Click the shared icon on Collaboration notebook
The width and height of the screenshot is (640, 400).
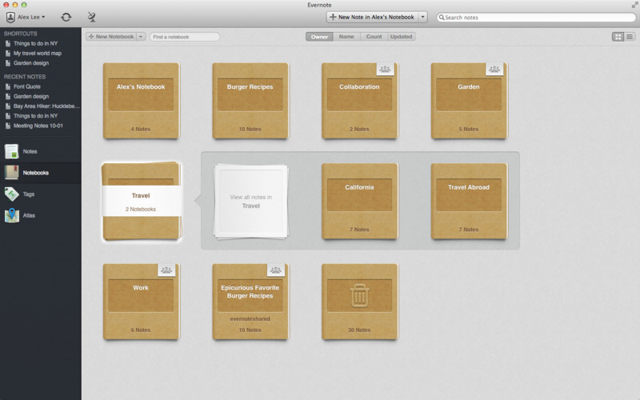point(385,70)
